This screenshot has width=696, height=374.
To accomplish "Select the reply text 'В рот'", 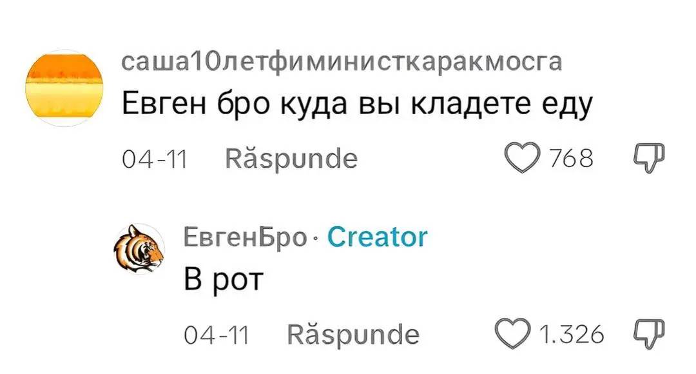I will coord(224,280).
